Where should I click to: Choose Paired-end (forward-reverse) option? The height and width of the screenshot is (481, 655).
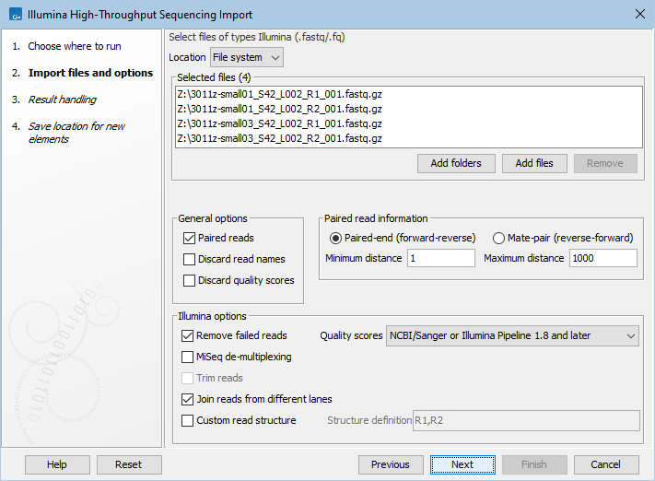(x=335, y=238)
